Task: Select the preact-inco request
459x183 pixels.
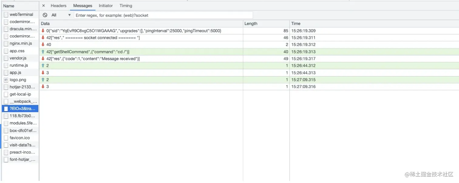Action: [20, 152]
